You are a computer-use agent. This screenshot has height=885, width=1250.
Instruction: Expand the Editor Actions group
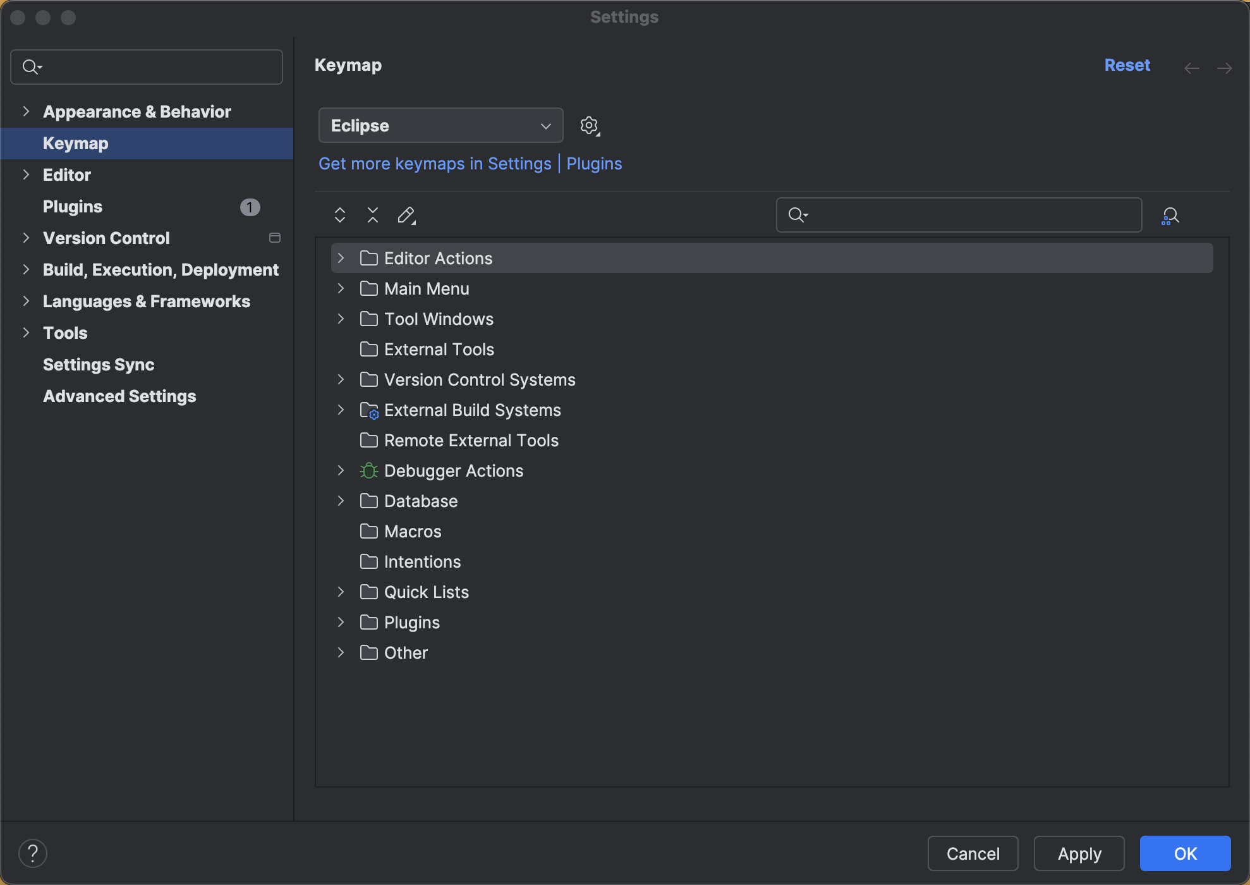click(341, 258)
